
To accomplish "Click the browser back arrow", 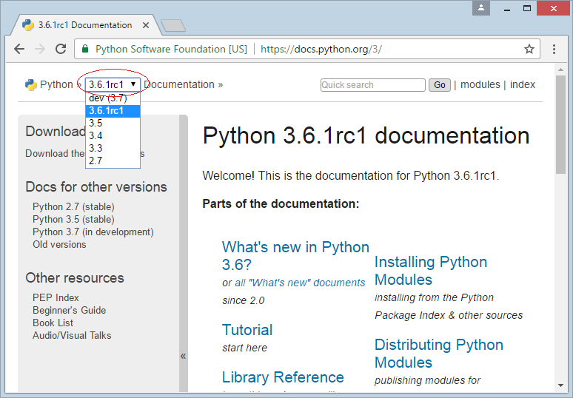I will click(x=19, y=49).
